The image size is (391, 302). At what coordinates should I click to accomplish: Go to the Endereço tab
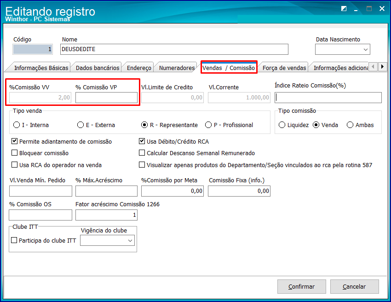coord(139,68)
